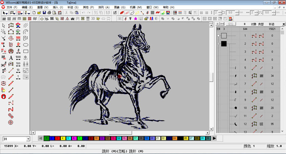Click the red flower icon in the left toolbox
The width and height of the screenshot is (286, 154).
[x=18, y=25]
